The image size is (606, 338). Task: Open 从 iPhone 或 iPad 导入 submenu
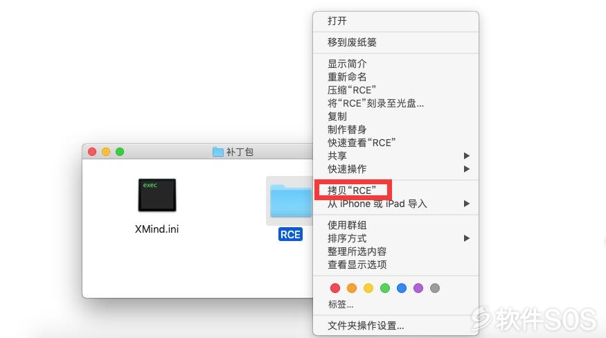point(395,204)
